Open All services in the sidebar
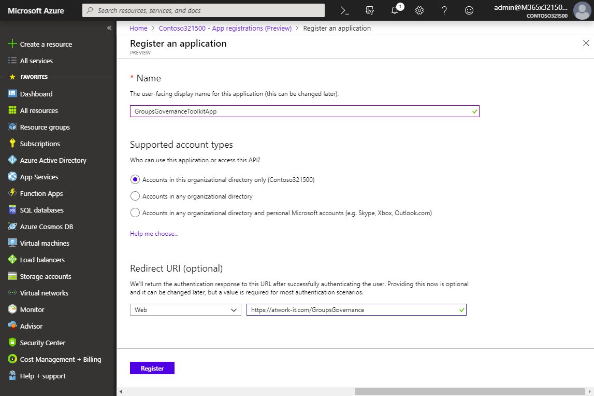The height and width of the screenshot is (396, 594). point(36,61)
